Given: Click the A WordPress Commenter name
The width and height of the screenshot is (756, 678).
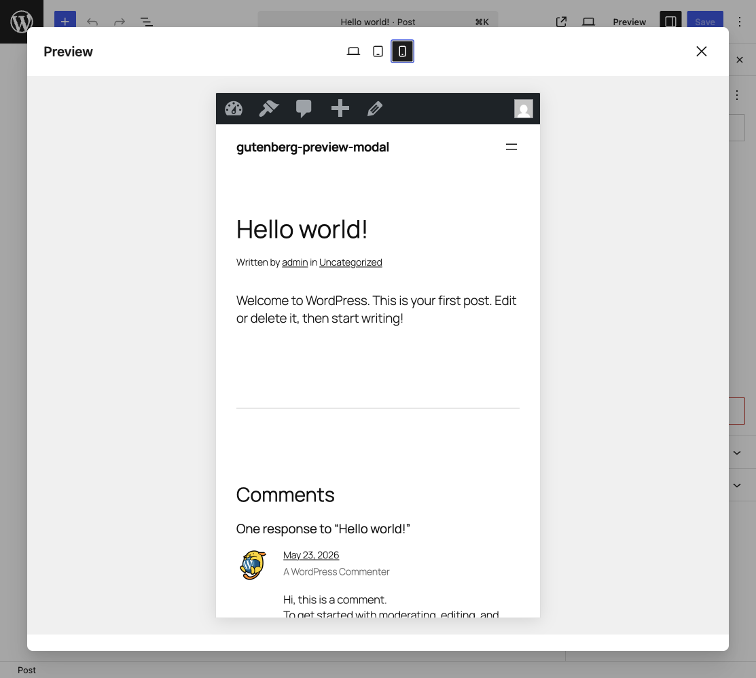Looking at the screenshot, I should click(x=336, y=572).
